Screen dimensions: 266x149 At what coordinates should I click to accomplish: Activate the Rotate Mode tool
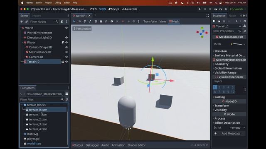pos(85,22)
